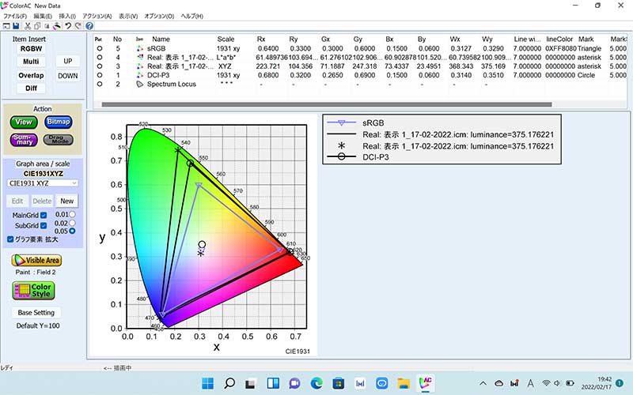This screenshot has width=633, height=395.
Task: Toggle the MainGrid checkbox
Action: (44, 215)
